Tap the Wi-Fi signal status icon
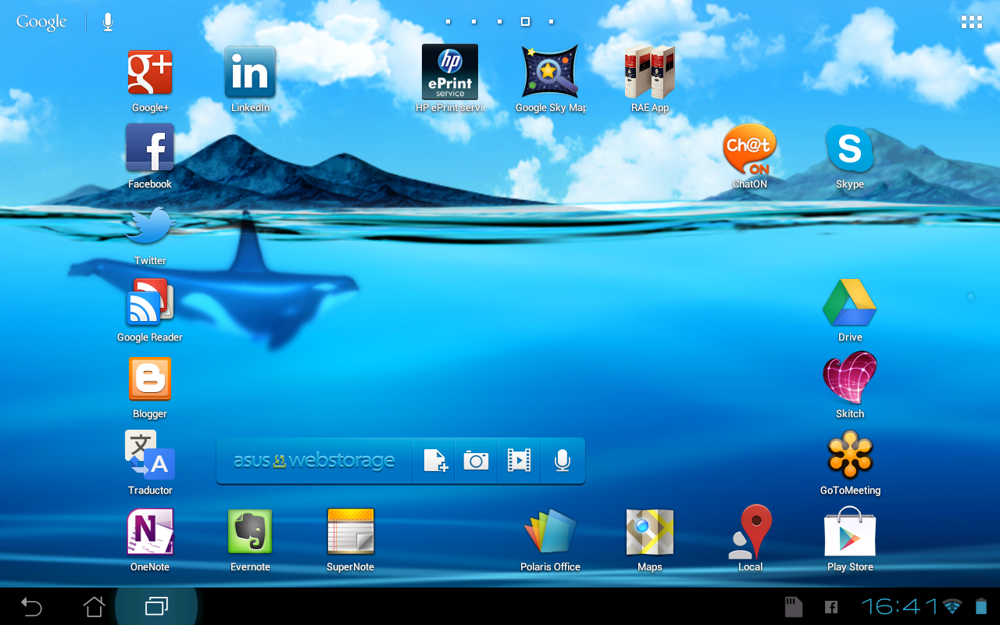Viewport: 1000px width, 625px height. 952,606
